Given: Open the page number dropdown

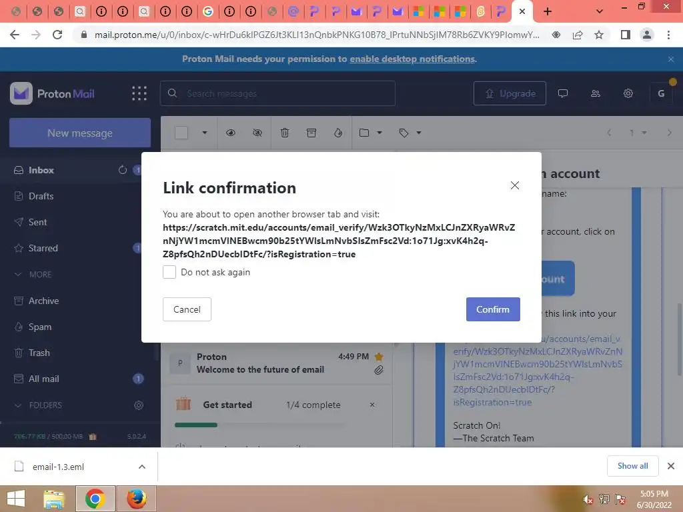Looking at the screenshot, I should pyautogui.click(x=638, y=133).
